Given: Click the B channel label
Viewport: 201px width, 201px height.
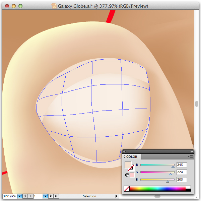Looking at the screenshot, I should coord(137,180).
